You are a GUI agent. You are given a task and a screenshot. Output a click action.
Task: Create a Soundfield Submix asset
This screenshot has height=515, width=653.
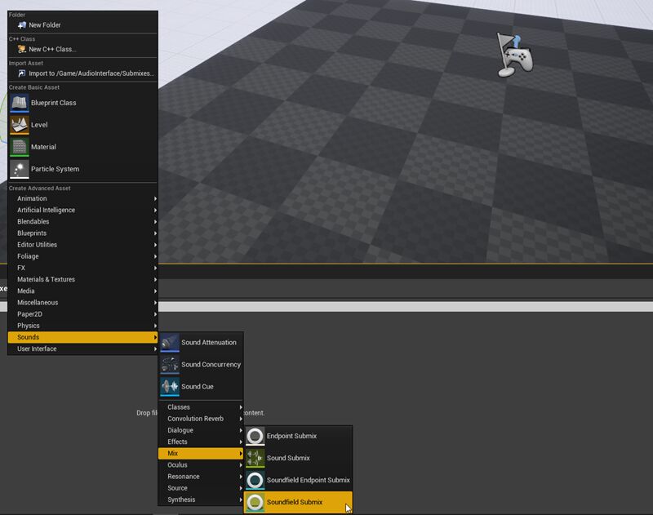point(294,502)
